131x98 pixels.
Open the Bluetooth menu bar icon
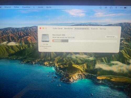pyautogui.click(x=116, y=8)
